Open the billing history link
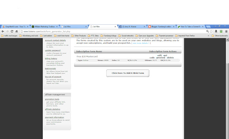This screenshot has height=139, width=229. pyautogui.click(x=51, y=58)
